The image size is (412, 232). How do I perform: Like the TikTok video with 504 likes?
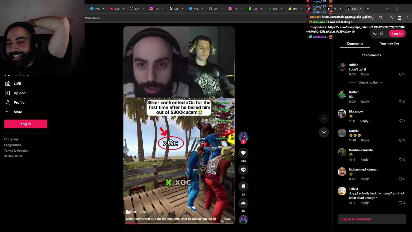pos(243,153)
